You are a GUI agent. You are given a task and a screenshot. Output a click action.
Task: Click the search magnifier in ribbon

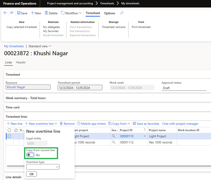coord(122,13)
